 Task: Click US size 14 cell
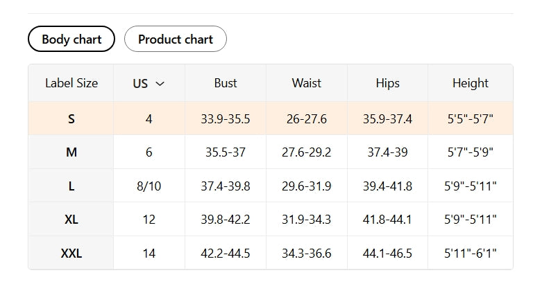(x=149, y=254)
